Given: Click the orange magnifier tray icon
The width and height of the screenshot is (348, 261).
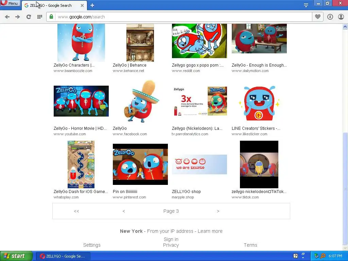Looking at the screenshot, I should pos(323,256).
